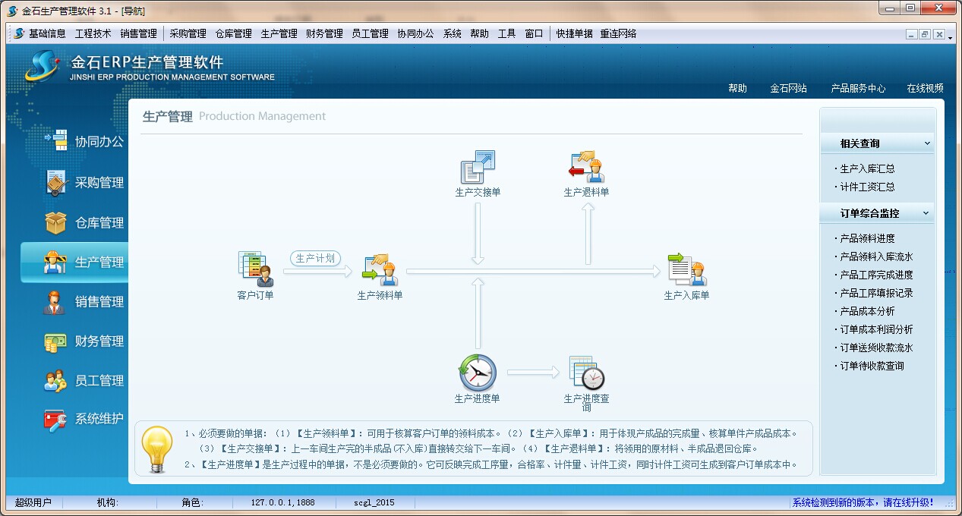Open the 工具 menu
Image resolution: width=962 pixels, height=516 pixels.
(x=506, y=33)
